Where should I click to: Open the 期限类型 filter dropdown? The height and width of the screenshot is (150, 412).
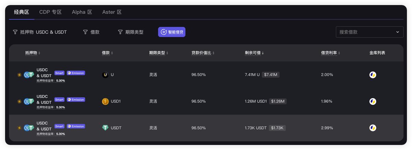tap(130, 32)
